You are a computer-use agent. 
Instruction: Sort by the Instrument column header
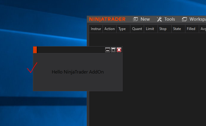96,29
